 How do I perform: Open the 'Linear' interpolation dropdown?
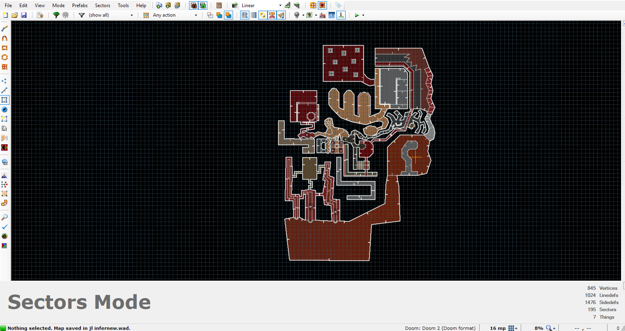(x=280, y=6)
